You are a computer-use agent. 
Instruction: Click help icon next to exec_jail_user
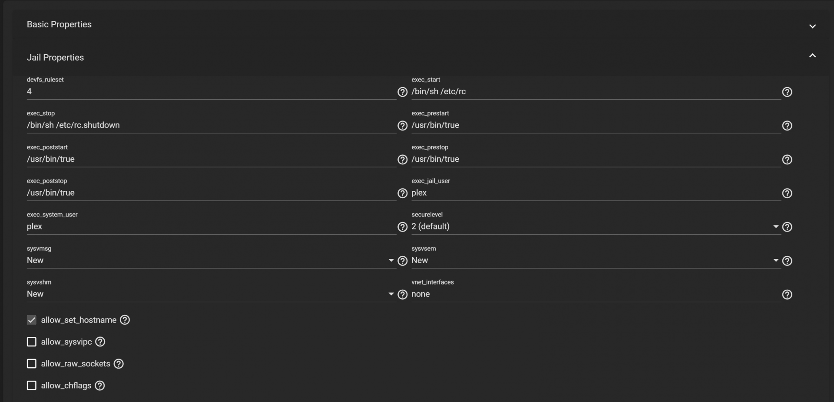click(x=787, y=193)
